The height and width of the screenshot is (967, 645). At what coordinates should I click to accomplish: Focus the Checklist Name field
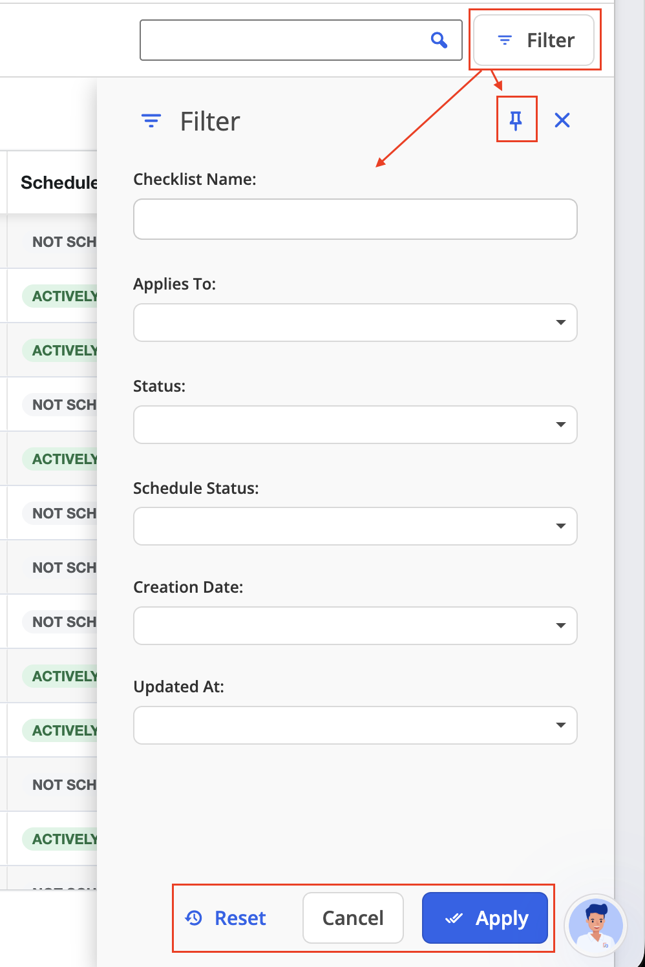pyautogui.click(x=355, y=219)
